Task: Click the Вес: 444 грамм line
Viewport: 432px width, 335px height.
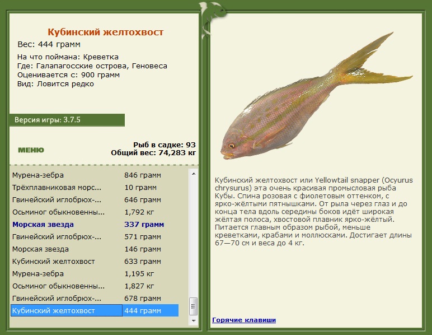Action: [x=49, y=44]
